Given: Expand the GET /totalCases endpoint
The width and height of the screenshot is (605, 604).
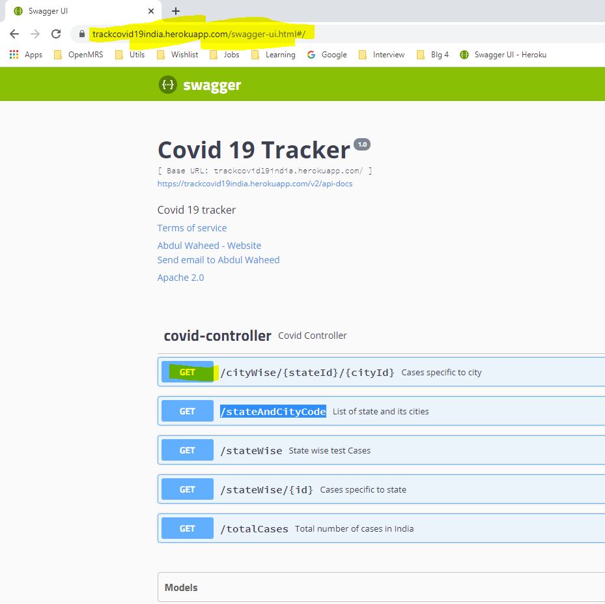Looking at the screenshot, I should (x=381, y=528).
